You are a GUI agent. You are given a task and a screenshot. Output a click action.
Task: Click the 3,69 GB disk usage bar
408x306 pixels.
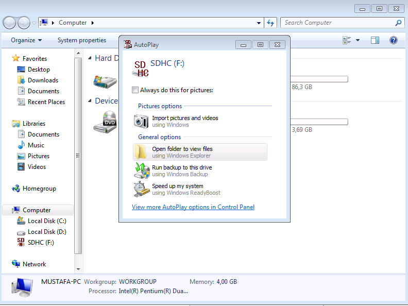[319, 122]
